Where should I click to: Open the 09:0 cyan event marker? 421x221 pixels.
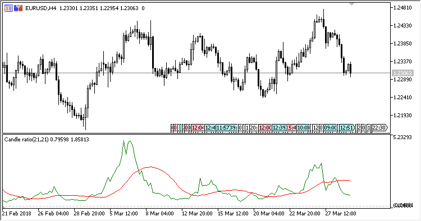[330, 128]
